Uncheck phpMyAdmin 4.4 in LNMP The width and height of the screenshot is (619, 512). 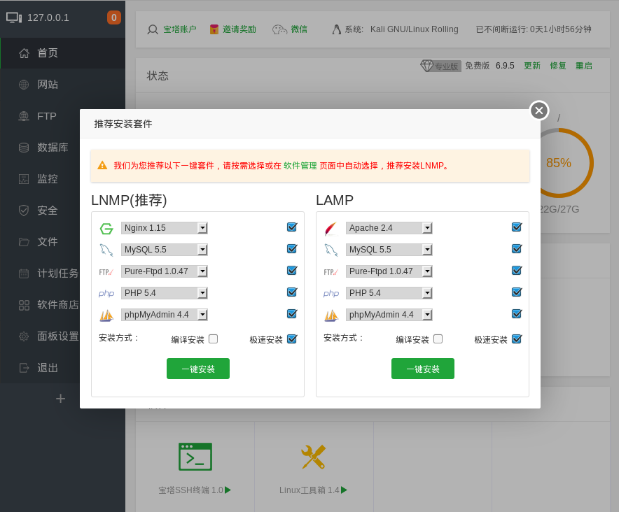(292, 314)
